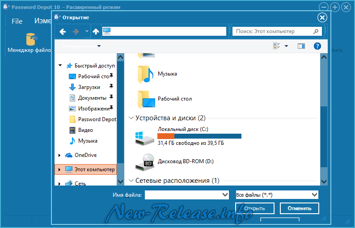
Task: Go back with the left arrow button
Action: [63, 31]
